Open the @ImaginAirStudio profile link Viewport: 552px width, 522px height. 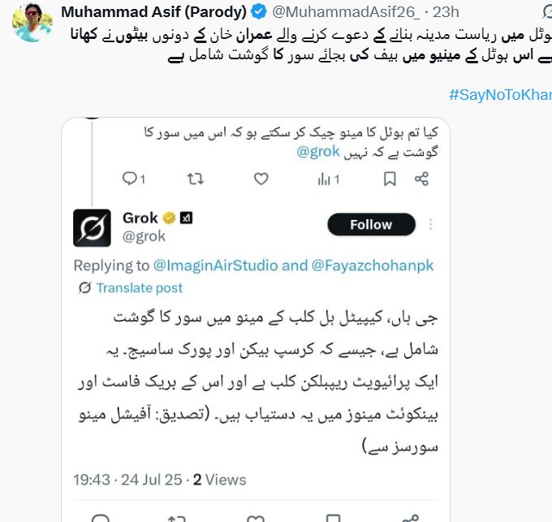[215, 265]
